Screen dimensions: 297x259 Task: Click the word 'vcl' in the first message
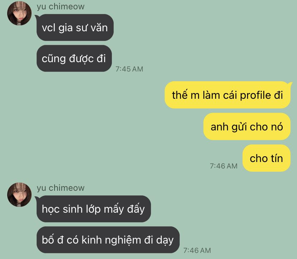point(48,28)
